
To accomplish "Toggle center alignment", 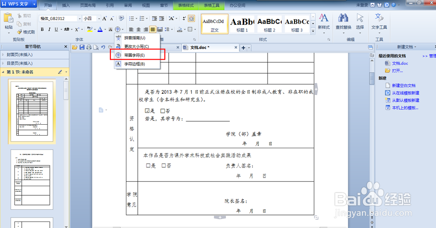I will (x=139, y=29).
